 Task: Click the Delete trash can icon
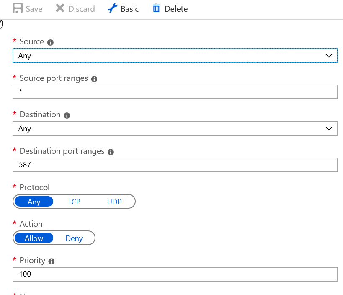click(156, 8)
